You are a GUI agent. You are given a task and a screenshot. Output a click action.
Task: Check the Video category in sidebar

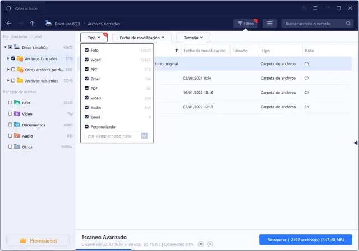click(x=10, y=113)
